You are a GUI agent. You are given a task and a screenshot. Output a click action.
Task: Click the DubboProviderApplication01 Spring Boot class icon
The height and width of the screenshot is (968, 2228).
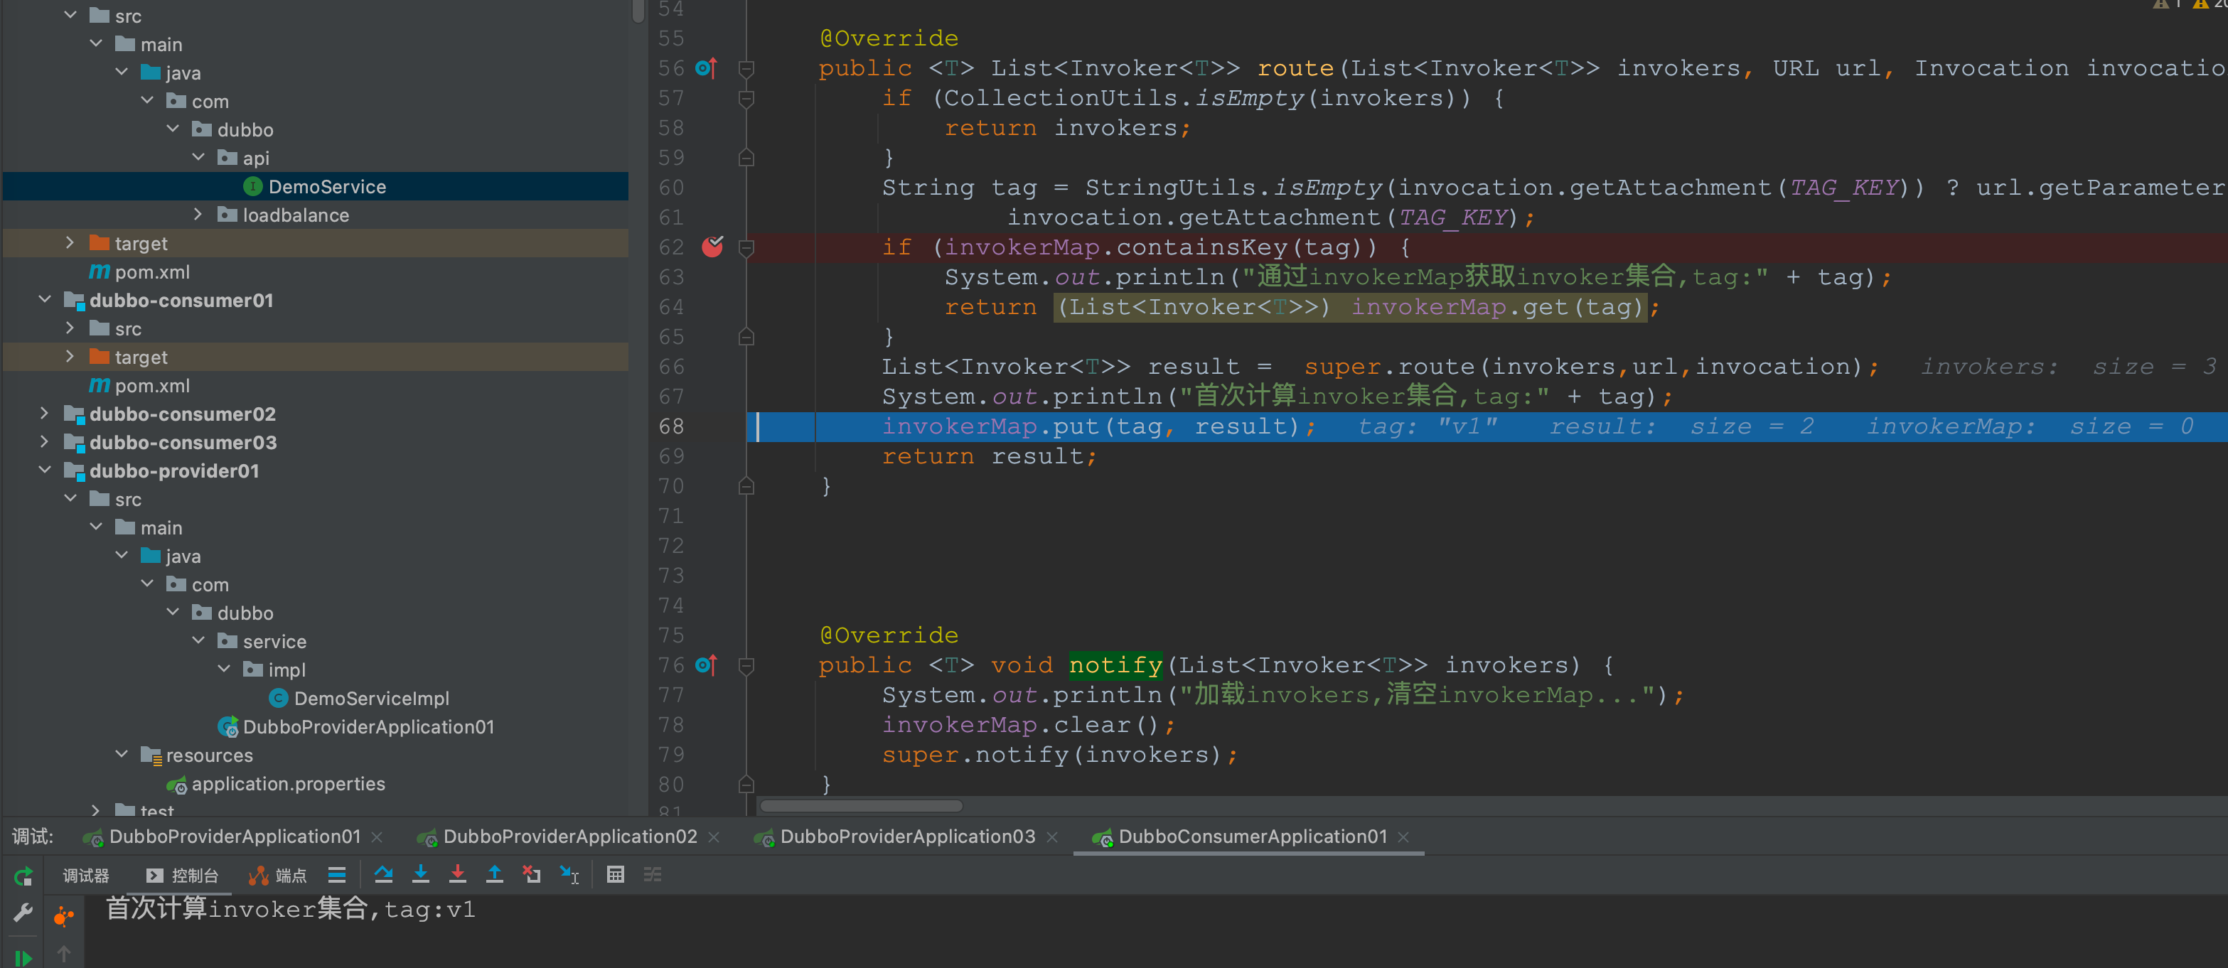coord(228,726)
